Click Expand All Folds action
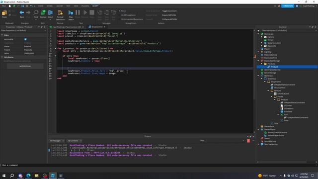This screenshot has width=318, height=179. pos(169,15)
